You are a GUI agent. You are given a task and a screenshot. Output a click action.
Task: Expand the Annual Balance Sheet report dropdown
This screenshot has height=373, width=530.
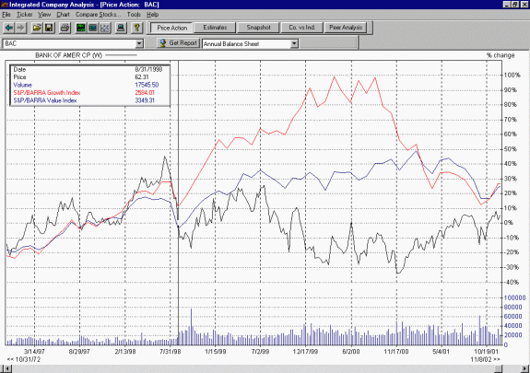coord(294,43)
